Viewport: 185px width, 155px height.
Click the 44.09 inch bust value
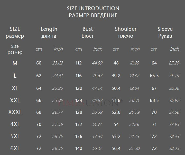tap(97, 63)
